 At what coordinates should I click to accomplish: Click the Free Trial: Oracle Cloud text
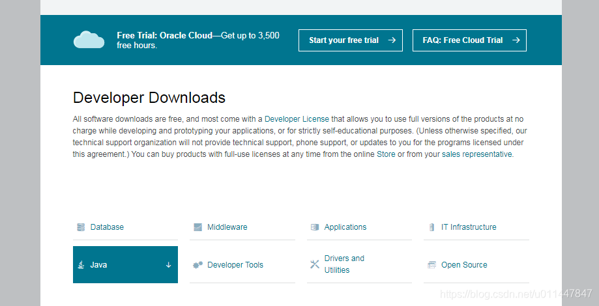click(164, 36)
